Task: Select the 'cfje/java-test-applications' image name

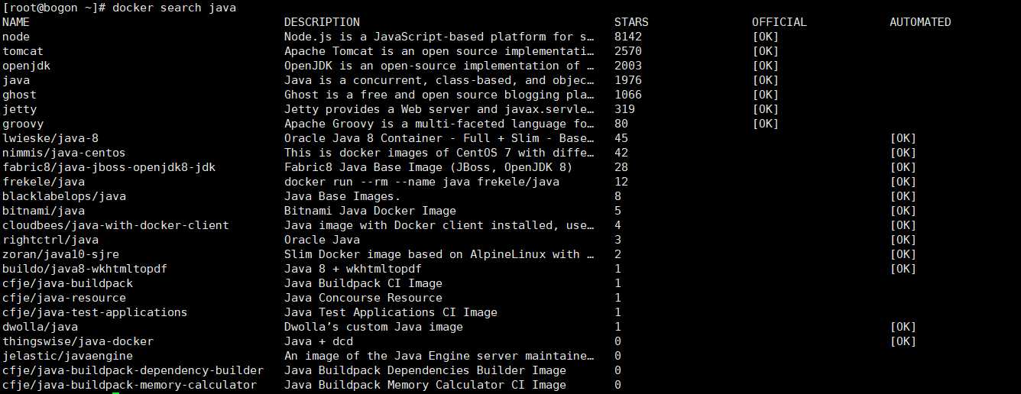Action: click(95, 312)
